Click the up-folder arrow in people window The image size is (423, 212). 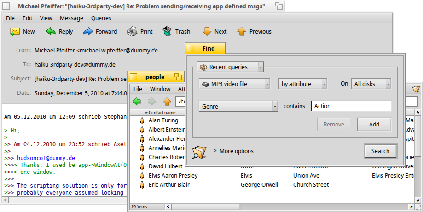[x=167, y=102]
